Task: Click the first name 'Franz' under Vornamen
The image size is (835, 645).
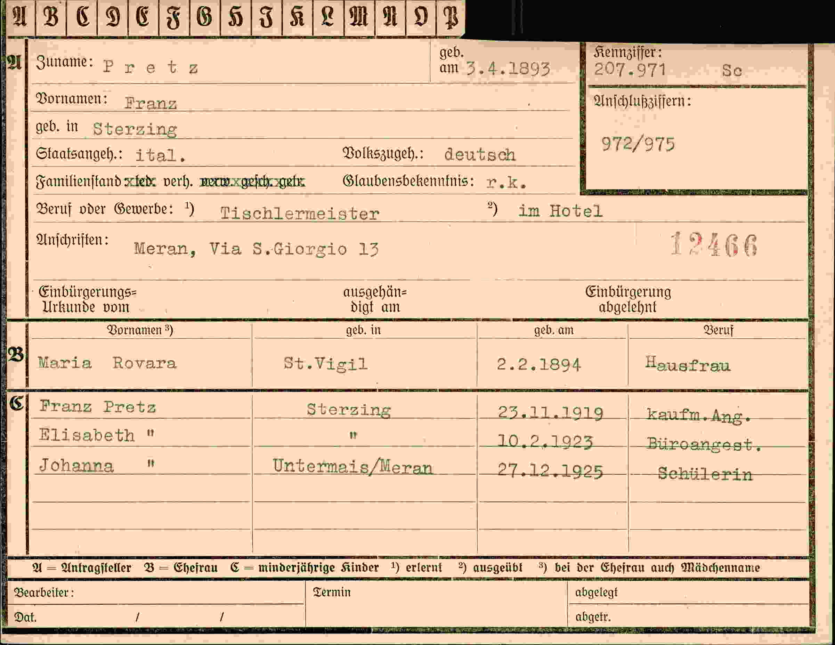Action: (x=151, y=103)
